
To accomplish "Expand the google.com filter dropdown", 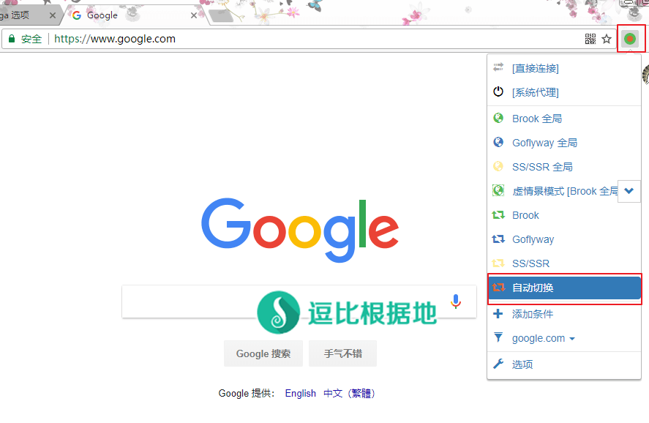I will [543, 338].
